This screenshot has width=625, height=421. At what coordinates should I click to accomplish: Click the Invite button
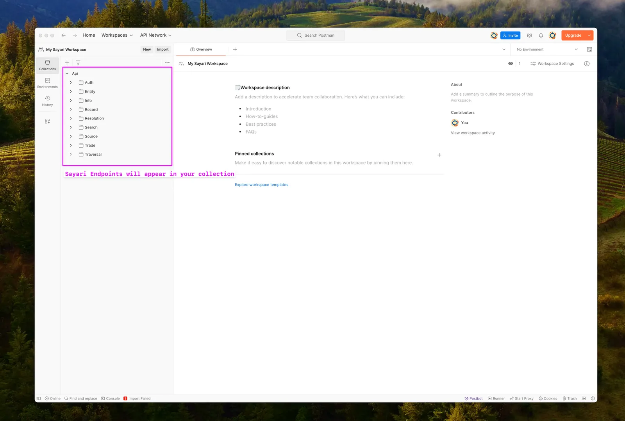tap(510, 35)
